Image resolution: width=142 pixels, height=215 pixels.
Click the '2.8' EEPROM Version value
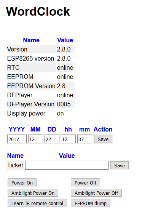tap(61, 86)
